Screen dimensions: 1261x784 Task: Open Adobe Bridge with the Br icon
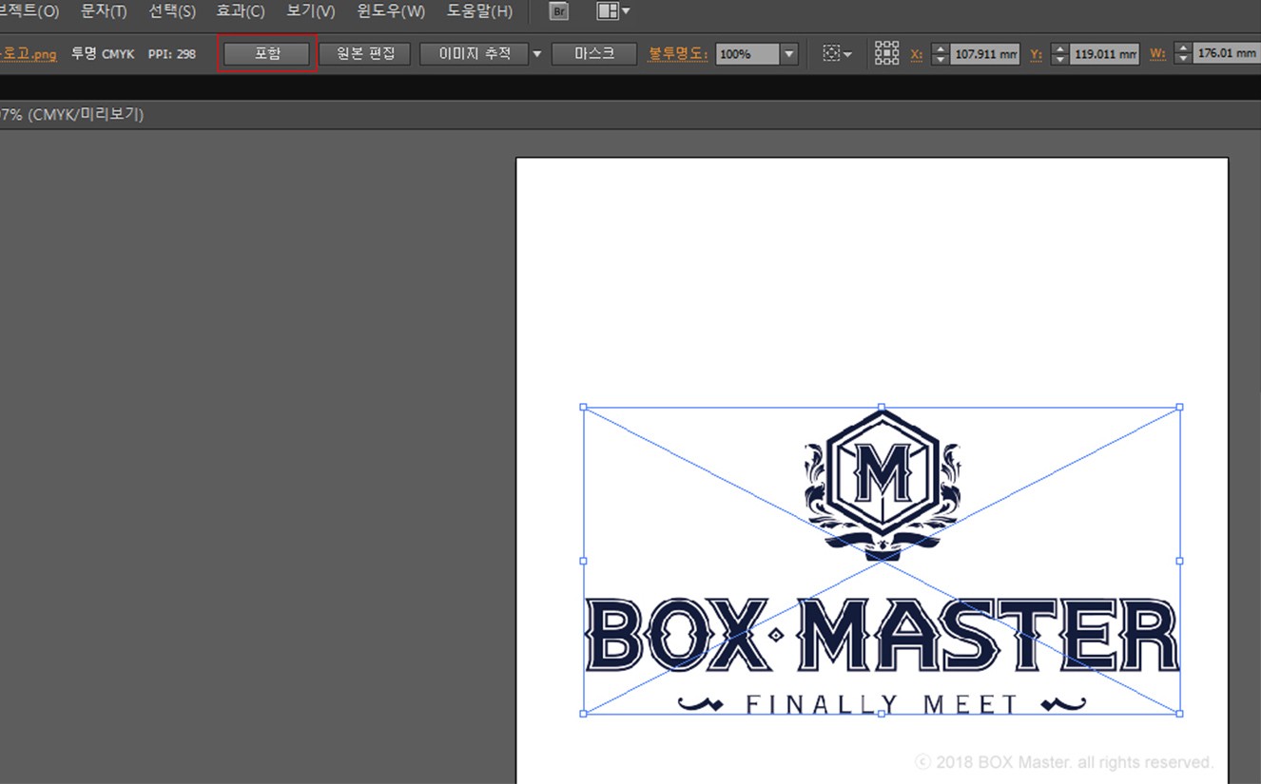pos(561,11)
